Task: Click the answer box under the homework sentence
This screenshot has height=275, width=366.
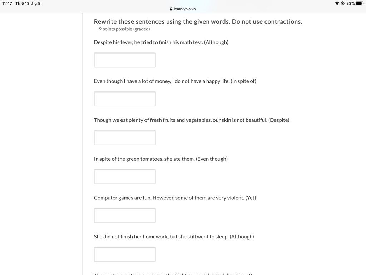Action: (125, 254)
